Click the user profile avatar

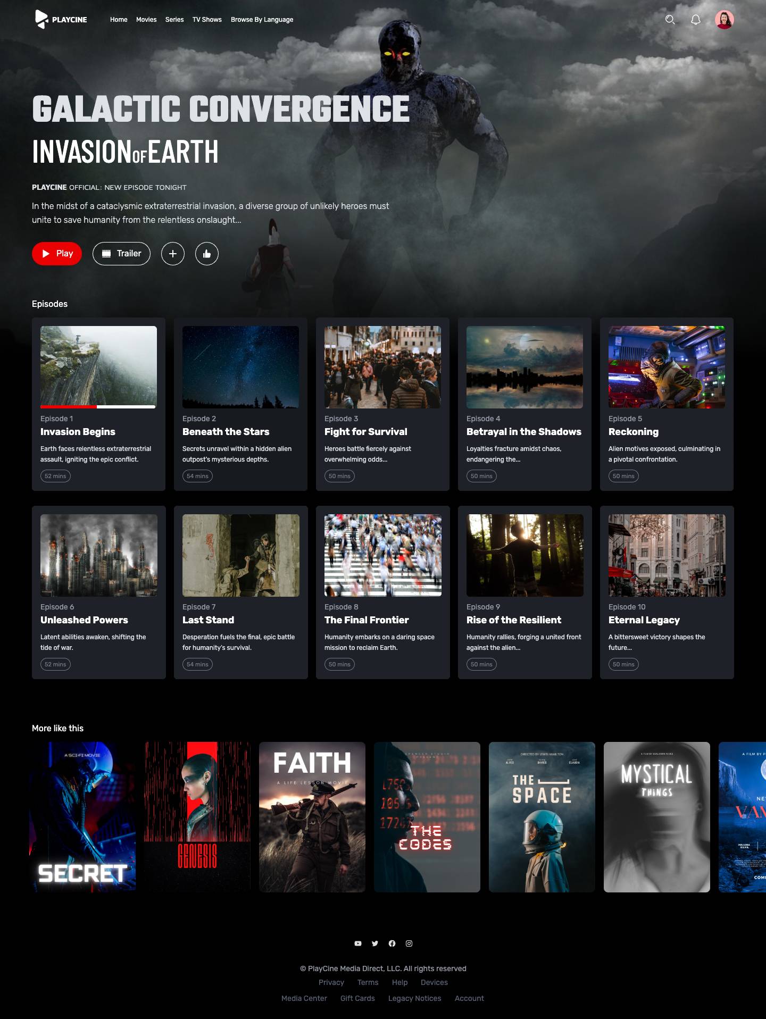pos(724,20)
